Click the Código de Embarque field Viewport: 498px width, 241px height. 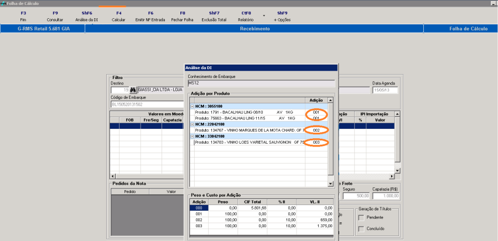(x=147, y=104)
